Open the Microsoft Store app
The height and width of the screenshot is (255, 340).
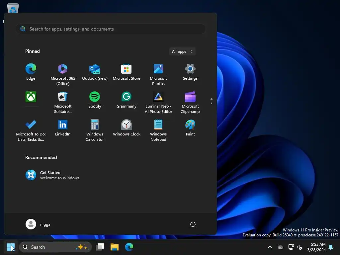pyautogui.click(x=127, y=72)
